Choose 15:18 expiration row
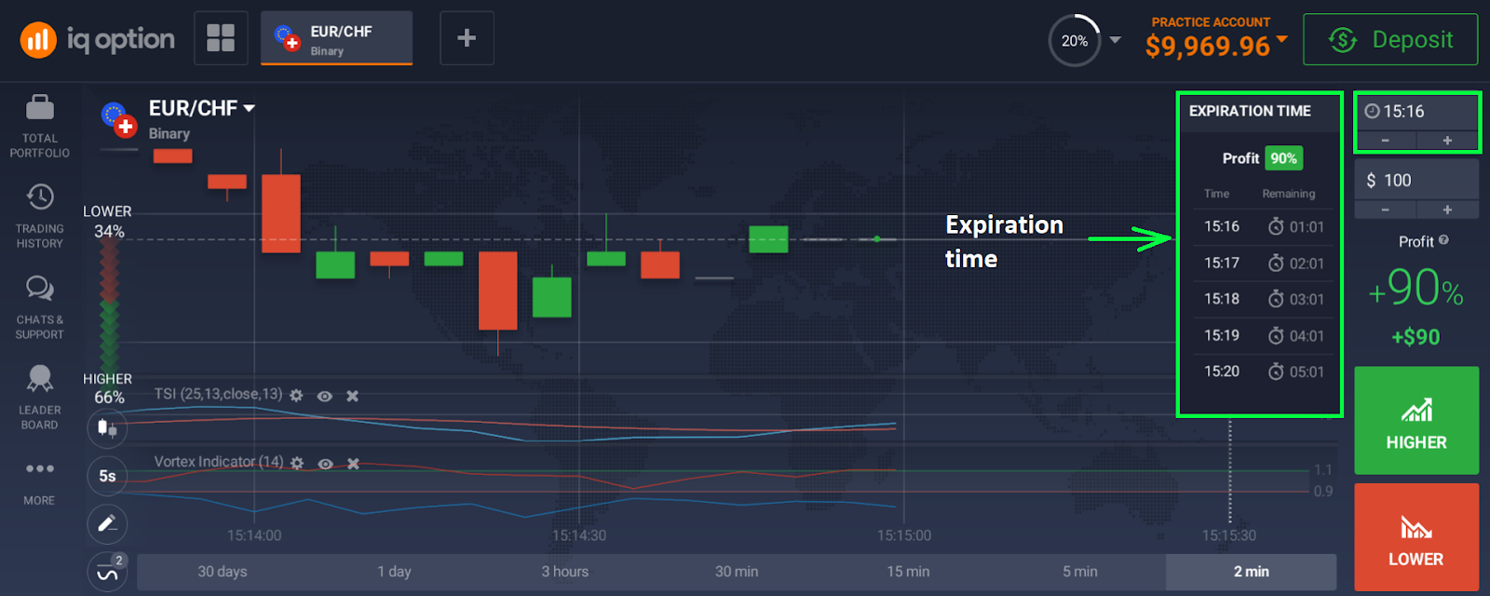 point(1264,299)
